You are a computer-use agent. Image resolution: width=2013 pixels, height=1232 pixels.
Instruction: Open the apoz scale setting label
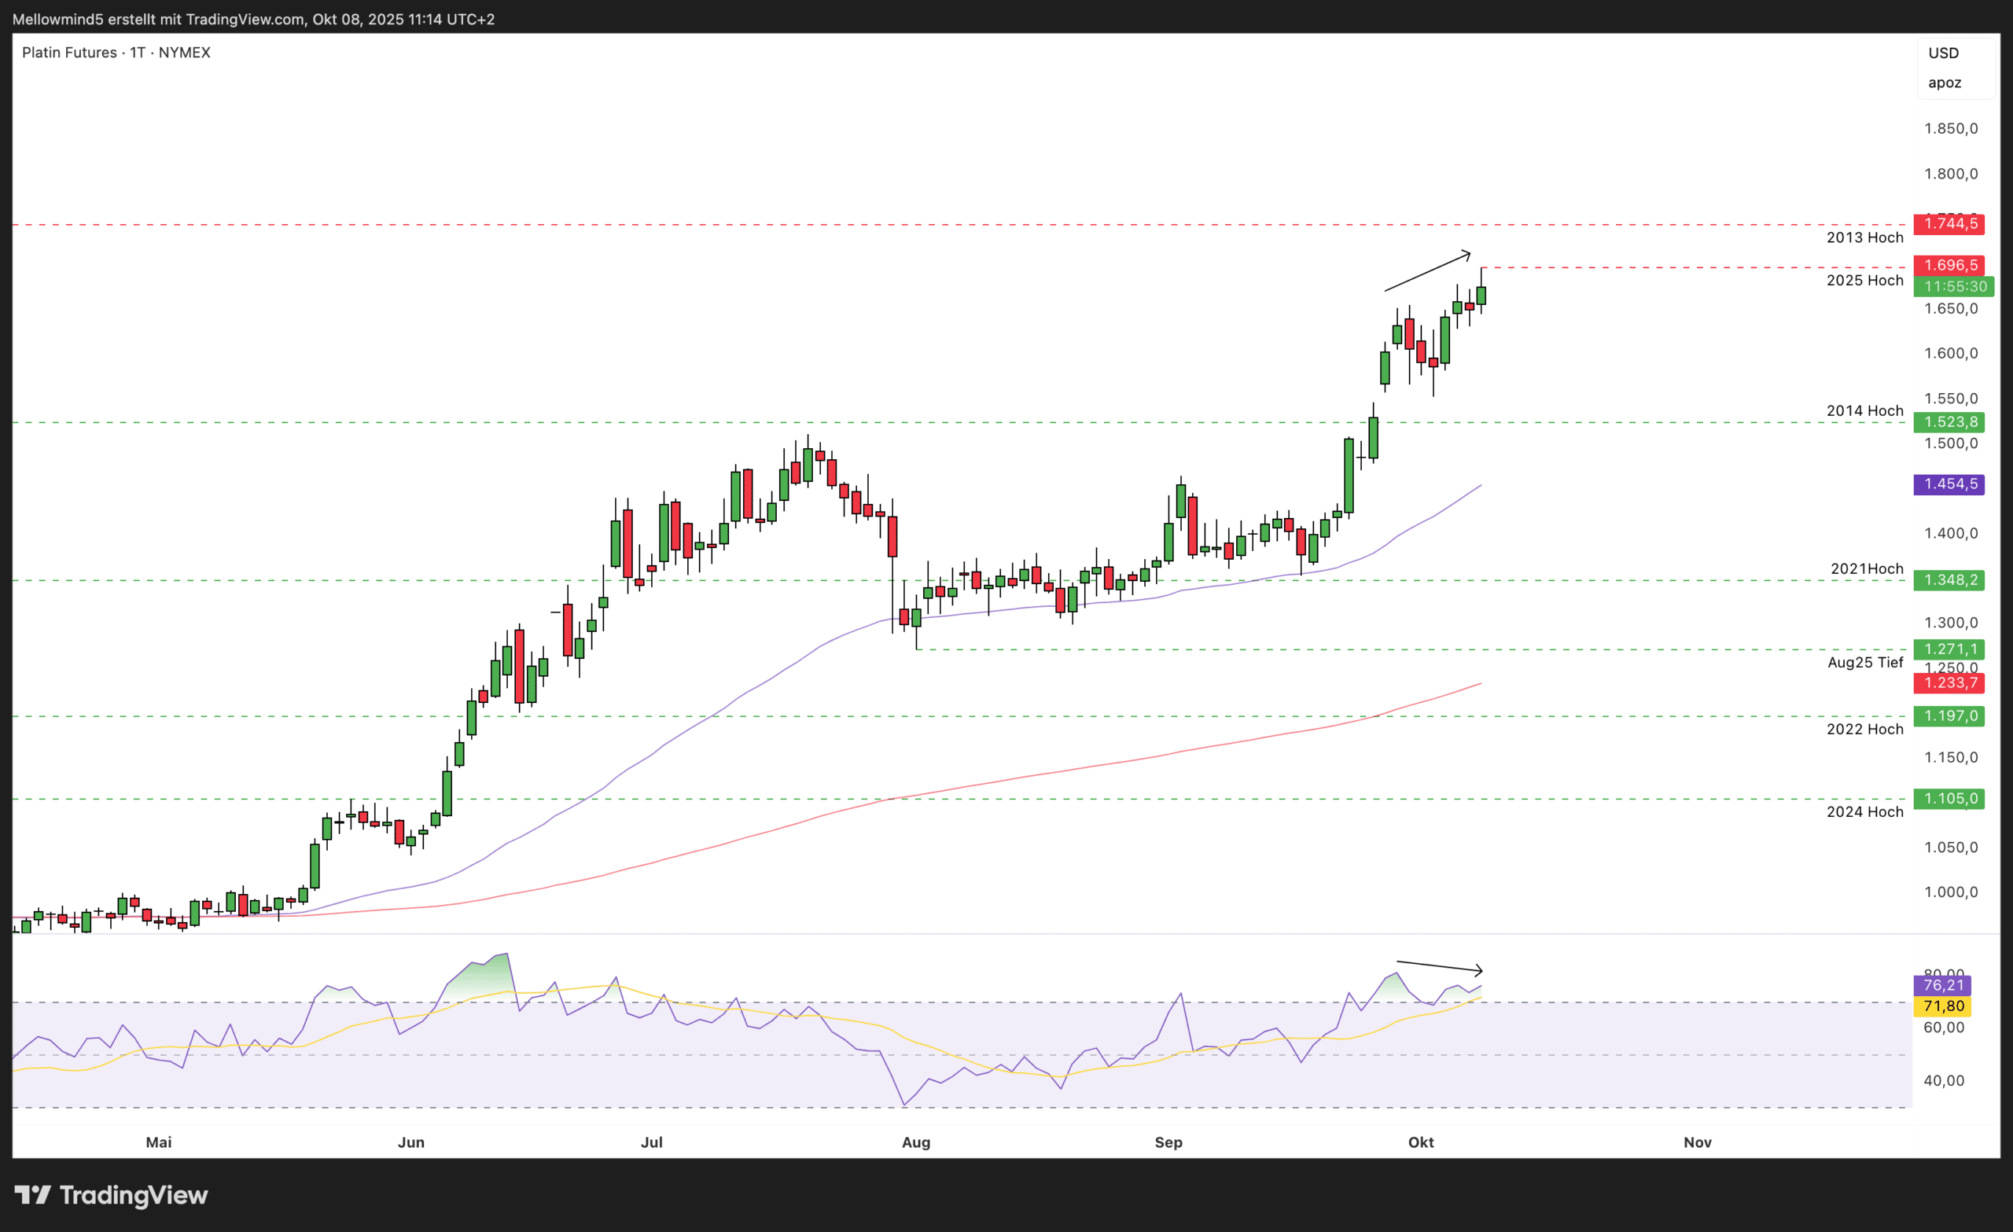tap(1945, 83)
